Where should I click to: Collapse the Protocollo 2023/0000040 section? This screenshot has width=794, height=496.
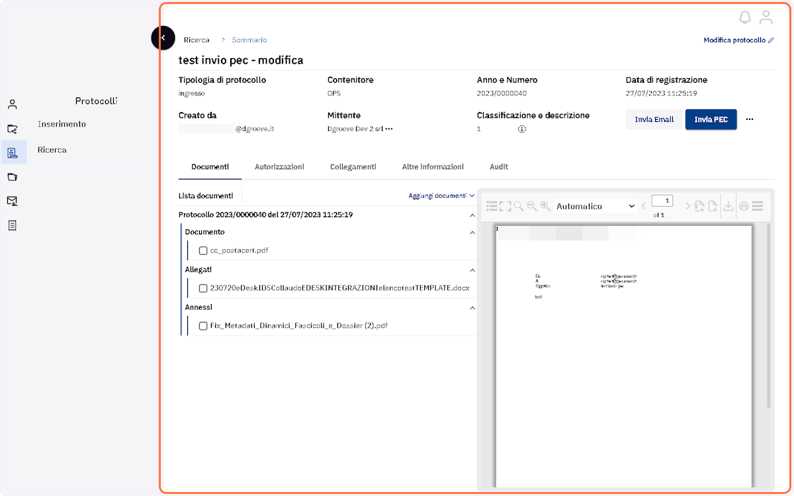pyautogui.click(x=472, y=215)
